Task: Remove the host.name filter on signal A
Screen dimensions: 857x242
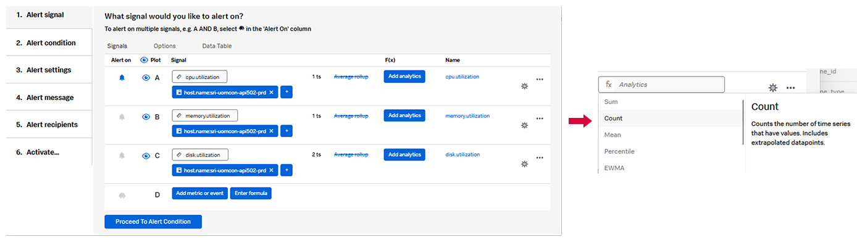Action: click(x=271, y=92)
